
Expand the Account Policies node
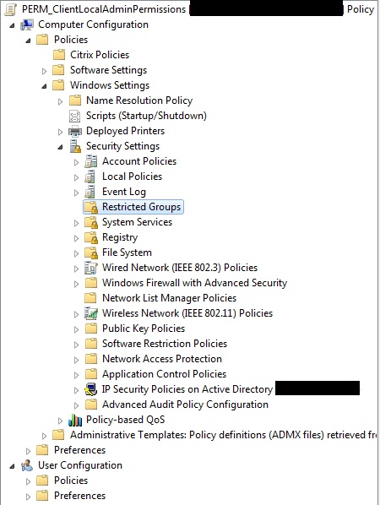click(76, 162)
